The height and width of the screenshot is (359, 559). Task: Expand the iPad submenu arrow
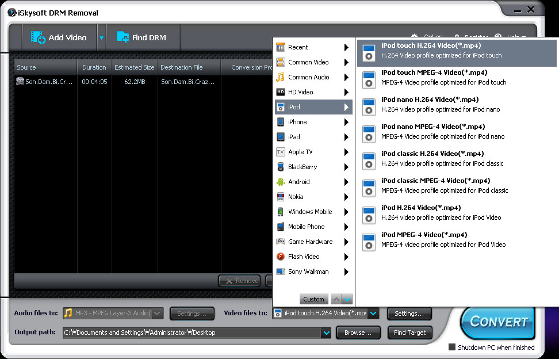[x=346, y=137]
